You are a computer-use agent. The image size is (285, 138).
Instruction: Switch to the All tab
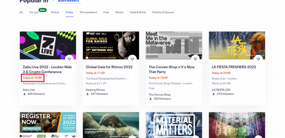[x=21, y=12]
